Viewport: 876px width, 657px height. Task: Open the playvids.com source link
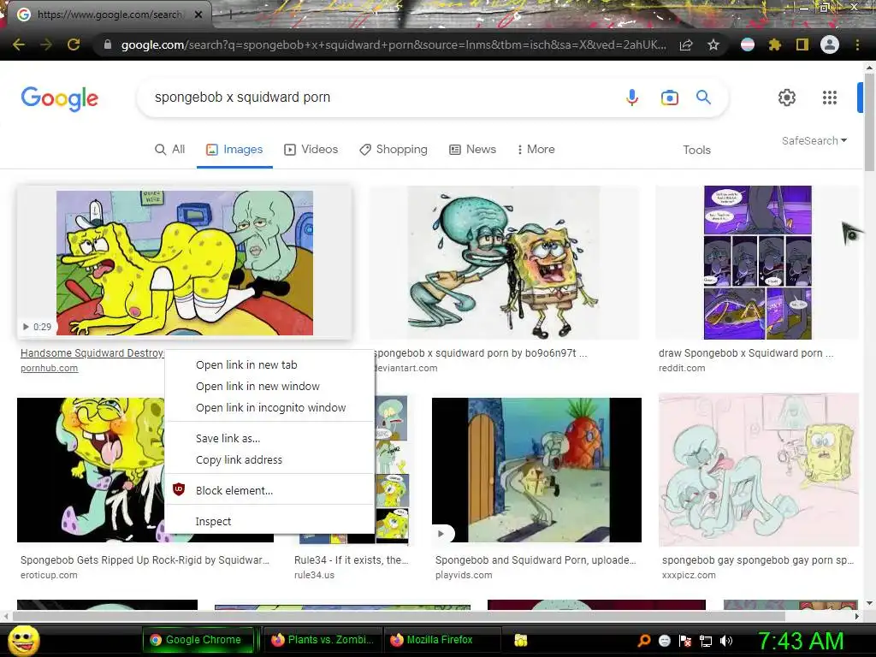coord(464,575)
